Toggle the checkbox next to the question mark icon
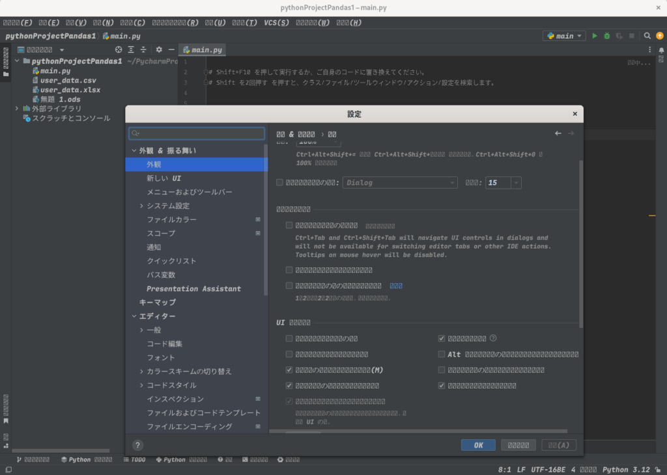667x475 pixels. 442,338
